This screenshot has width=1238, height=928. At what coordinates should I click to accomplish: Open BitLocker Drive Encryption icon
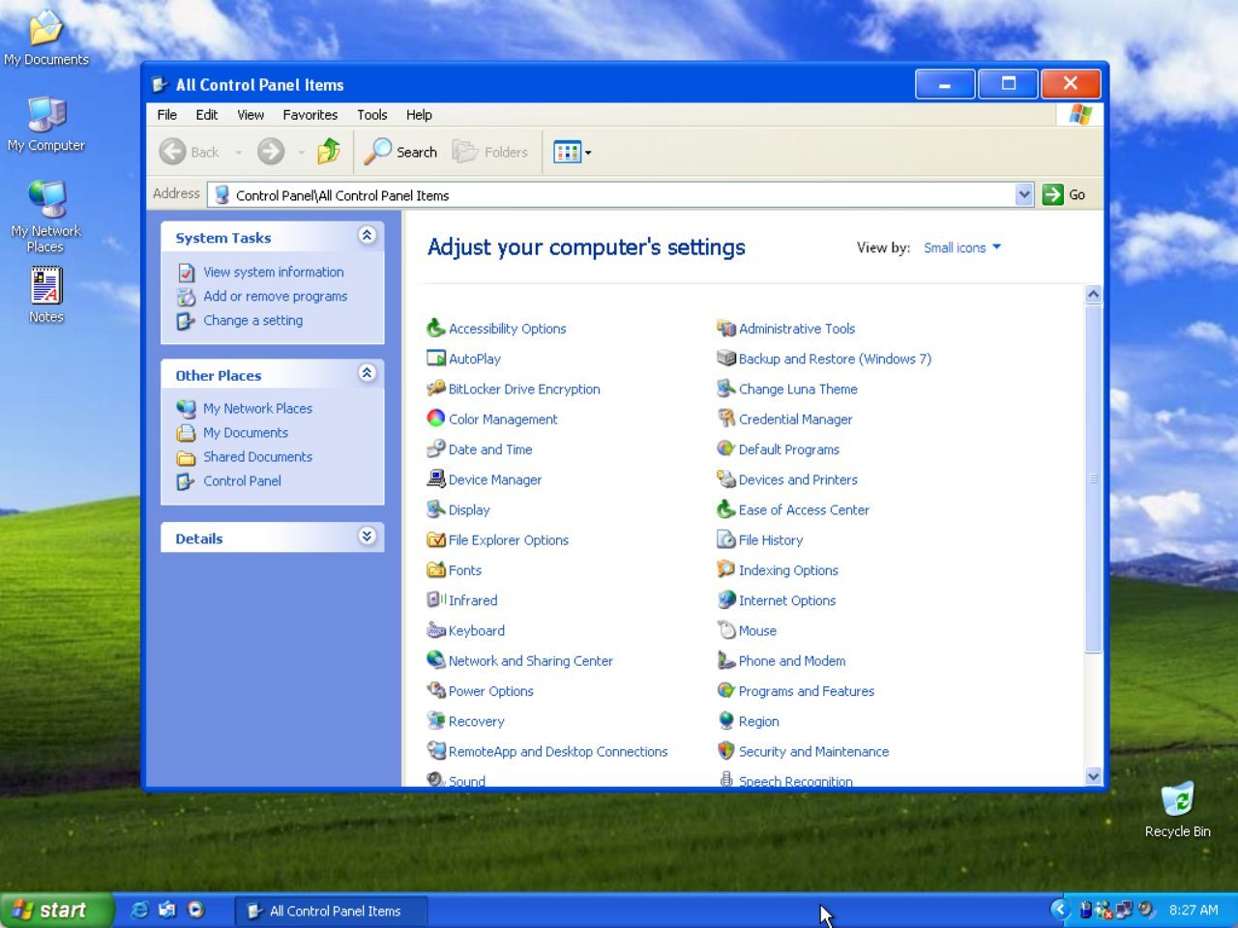(436, 389)
